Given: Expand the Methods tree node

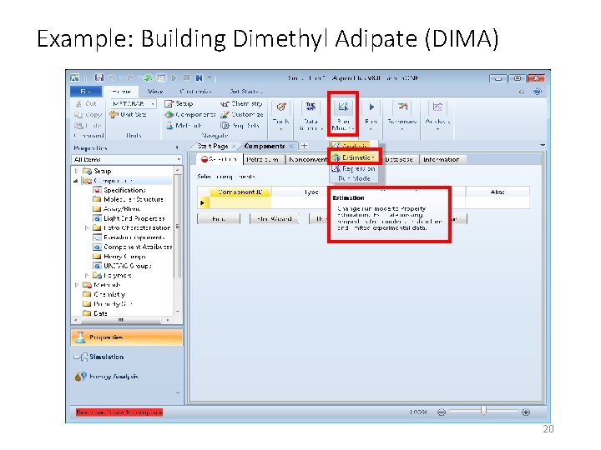Looking at the screenshot, I should pos(77,285).
